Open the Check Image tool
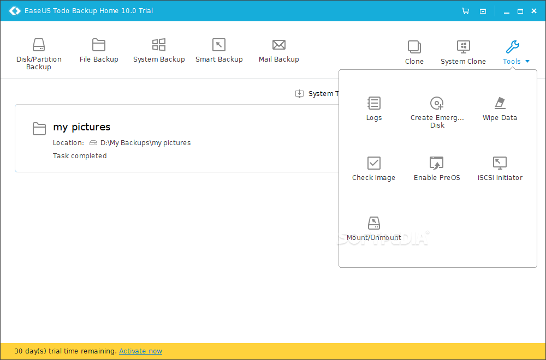Screen dimensions: 546x360 pyautogui.click(x=373, y=169)
